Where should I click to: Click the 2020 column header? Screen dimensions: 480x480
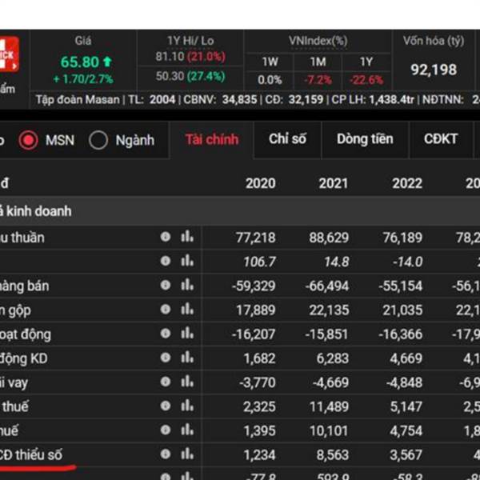(261, 184)
